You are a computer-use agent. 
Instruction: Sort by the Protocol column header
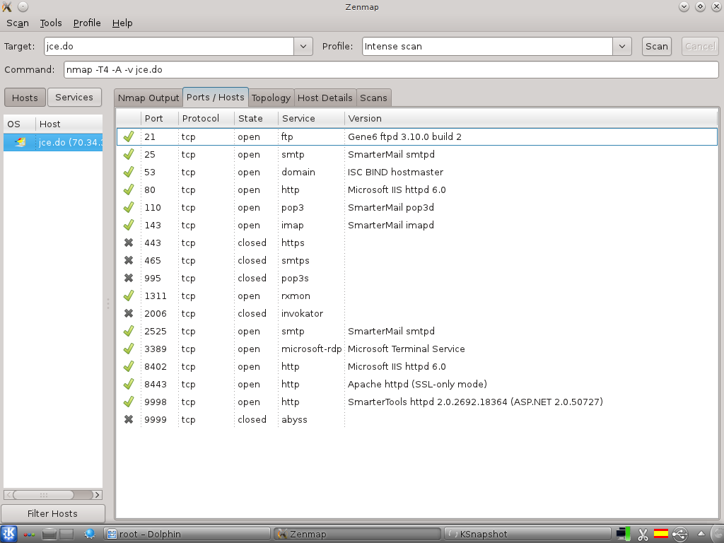[x=206, y=118]
